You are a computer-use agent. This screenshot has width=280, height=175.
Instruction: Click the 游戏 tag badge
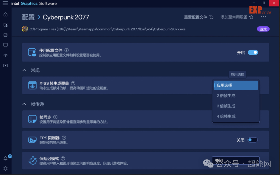point(263,29)
